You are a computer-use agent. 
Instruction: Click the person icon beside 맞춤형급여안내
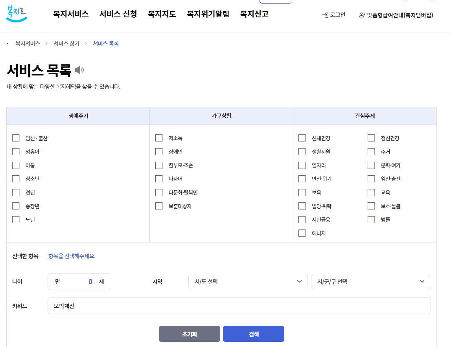click(361, 15)
